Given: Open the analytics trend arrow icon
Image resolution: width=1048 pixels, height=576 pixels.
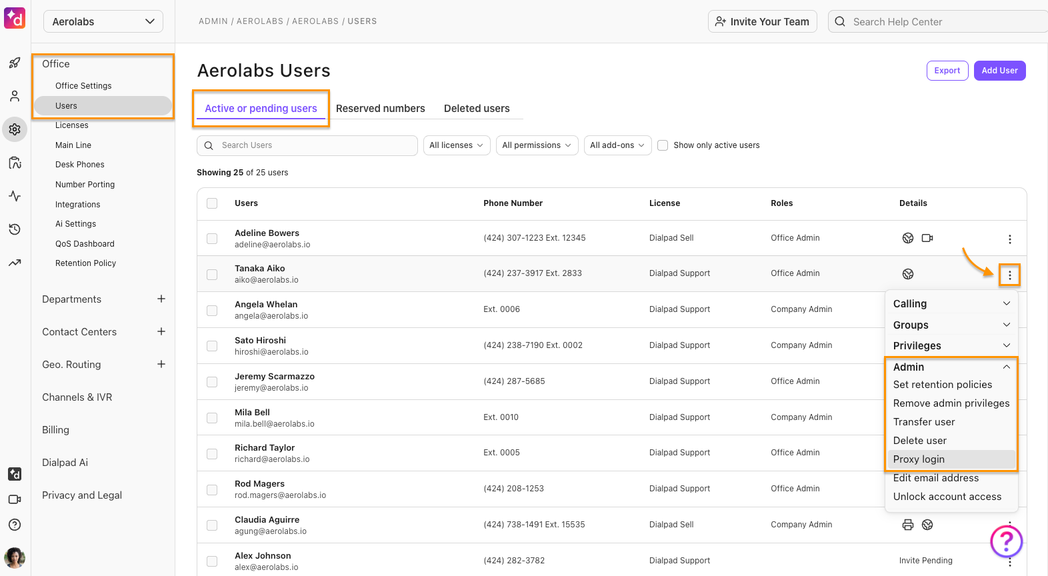Looking at the screenshot, I should click(15, 263).
